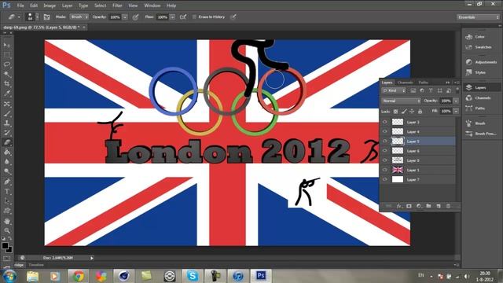Add a layer style via fx icon

coord(398,206)
